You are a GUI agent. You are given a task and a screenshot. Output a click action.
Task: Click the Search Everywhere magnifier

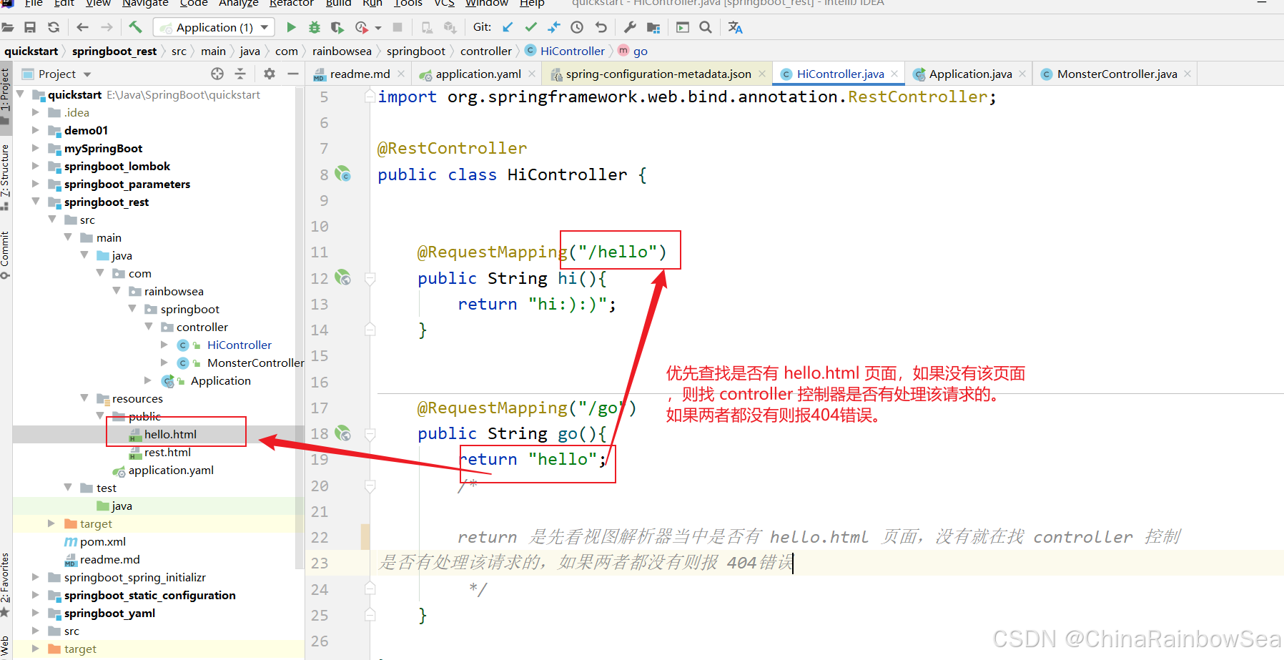click(x=706, y=27)
